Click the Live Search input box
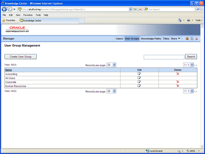This screenshot has width=205, height=154. (x=169, y=9)
